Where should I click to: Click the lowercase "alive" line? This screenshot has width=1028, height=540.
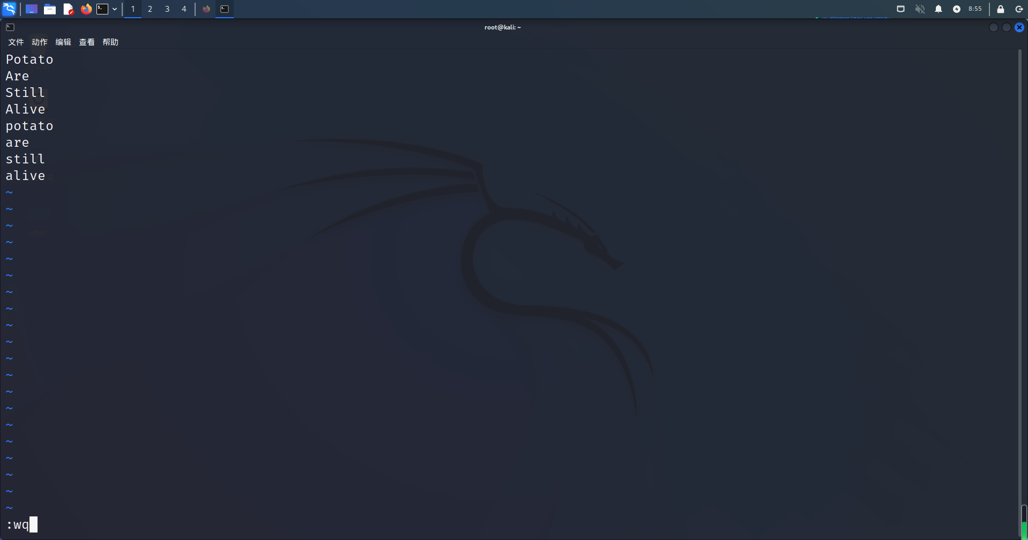point(25,176)
